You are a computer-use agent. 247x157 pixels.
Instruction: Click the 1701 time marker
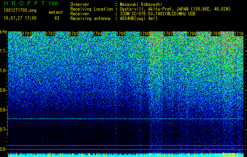click(27, 34)
